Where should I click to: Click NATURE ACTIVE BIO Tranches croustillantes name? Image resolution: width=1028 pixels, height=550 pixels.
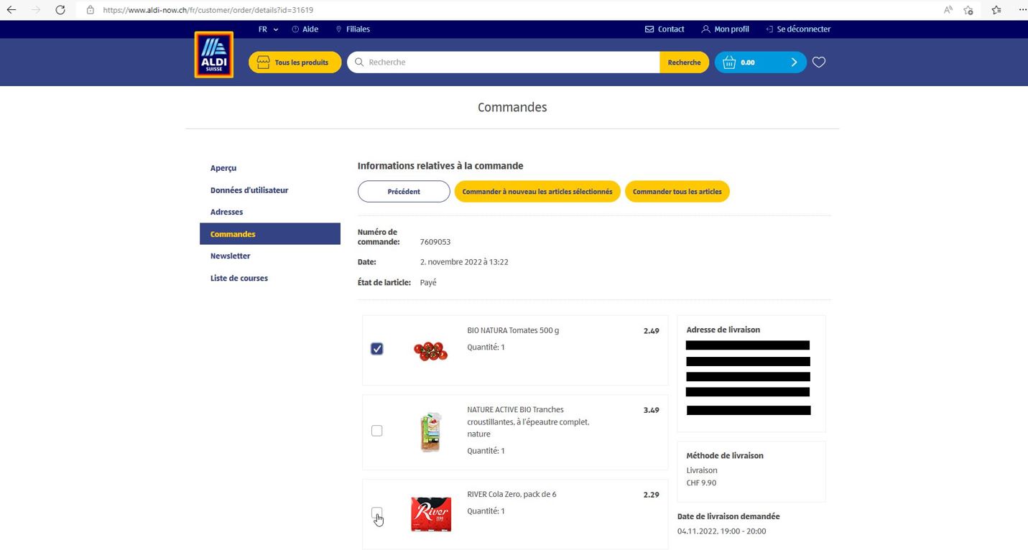click(x=528, y=421)
